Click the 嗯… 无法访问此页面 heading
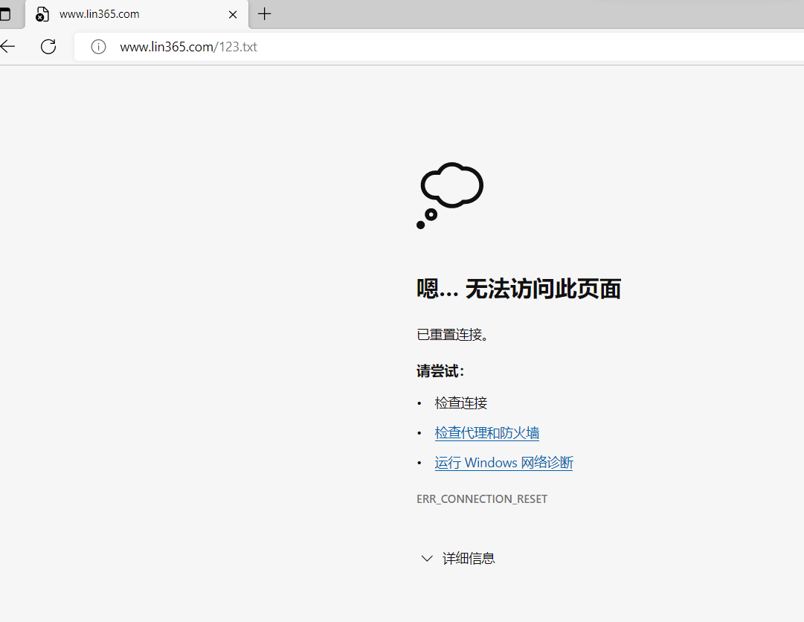804x622 pixels. (518, 289)
